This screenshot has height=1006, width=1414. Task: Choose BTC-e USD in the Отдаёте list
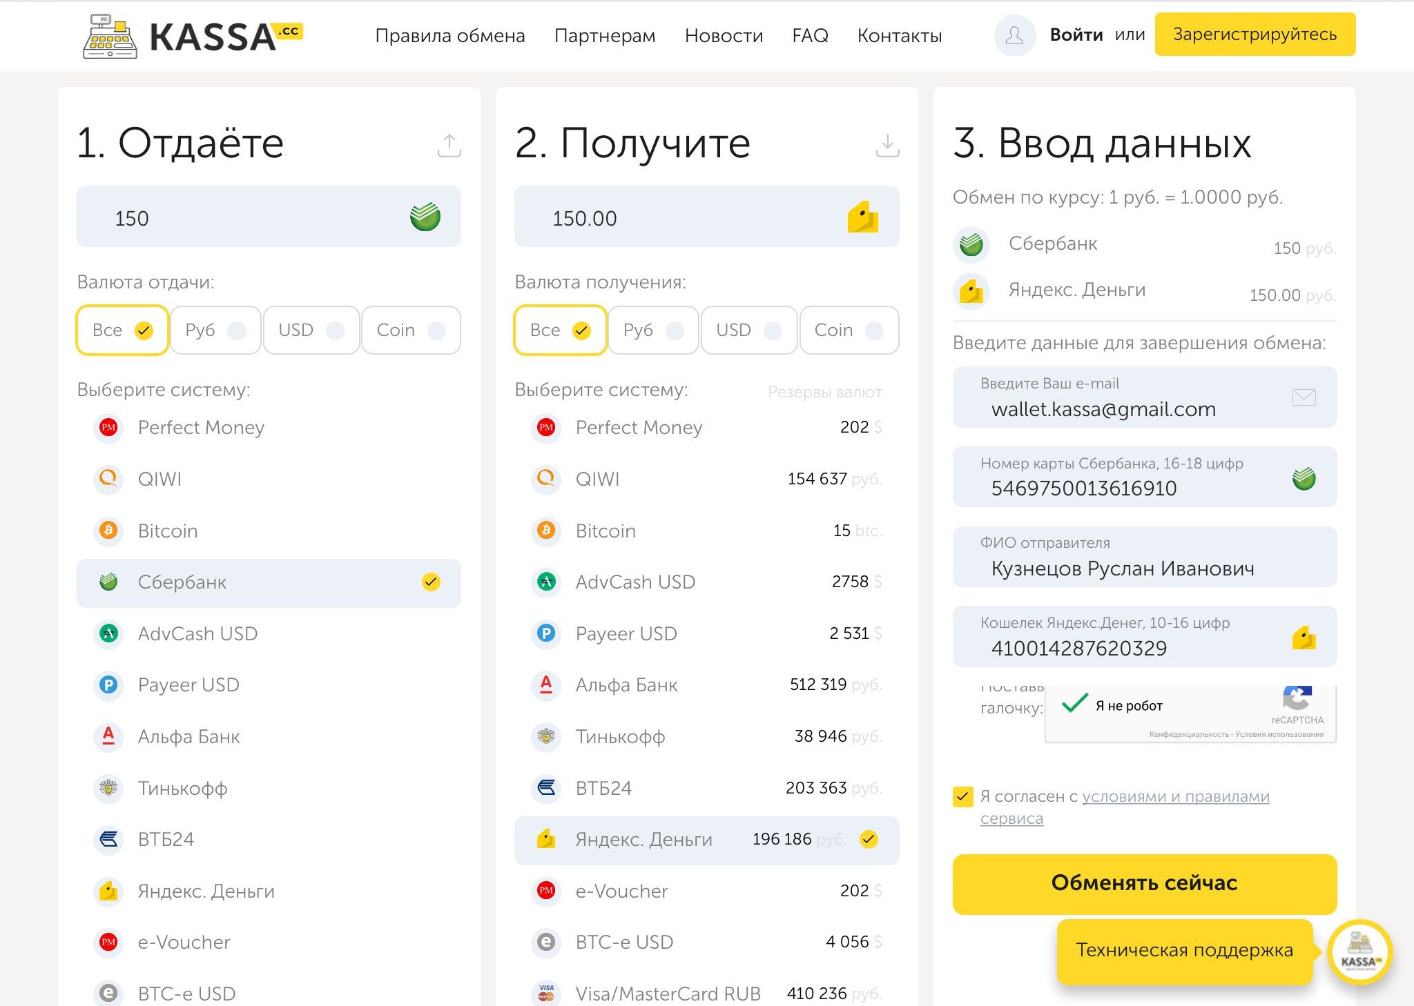click(x=269, y=993)
